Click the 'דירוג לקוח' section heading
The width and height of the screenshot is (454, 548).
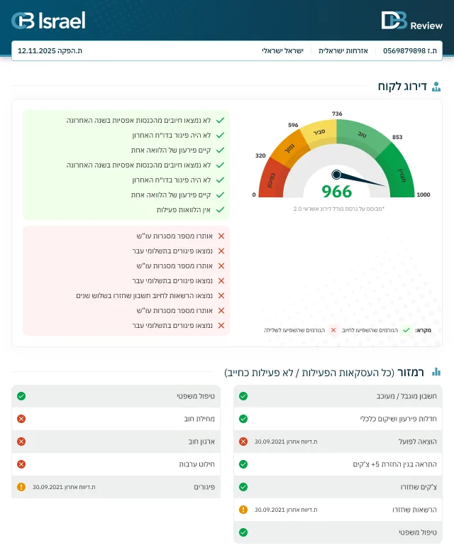point(403,87)
